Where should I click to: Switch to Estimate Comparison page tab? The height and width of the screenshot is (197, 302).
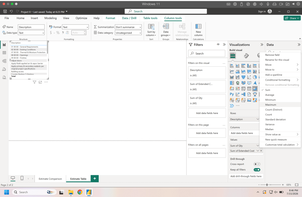coord(50,179)
